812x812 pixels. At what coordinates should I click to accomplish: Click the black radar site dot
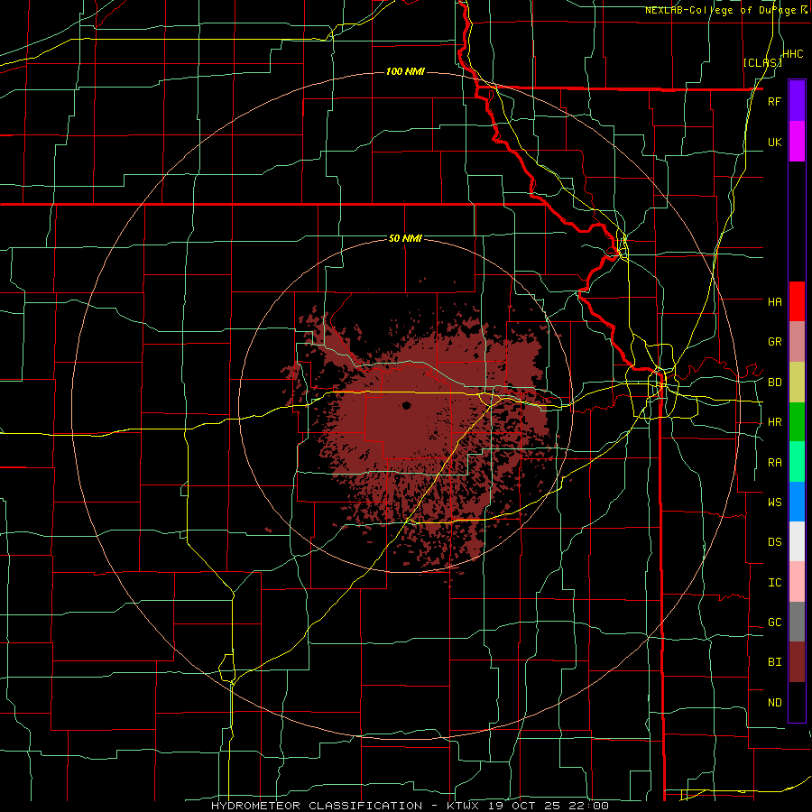click(x=407, y=405)
